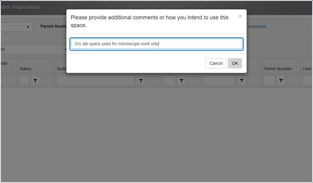Click the Status filter text box

coord(25,81)
